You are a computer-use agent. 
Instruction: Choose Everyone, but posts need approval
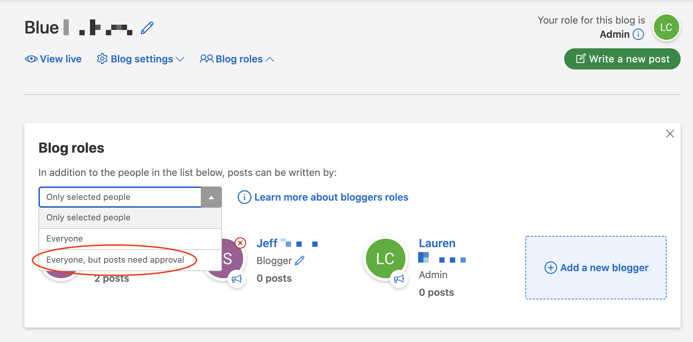pos(115,259)
